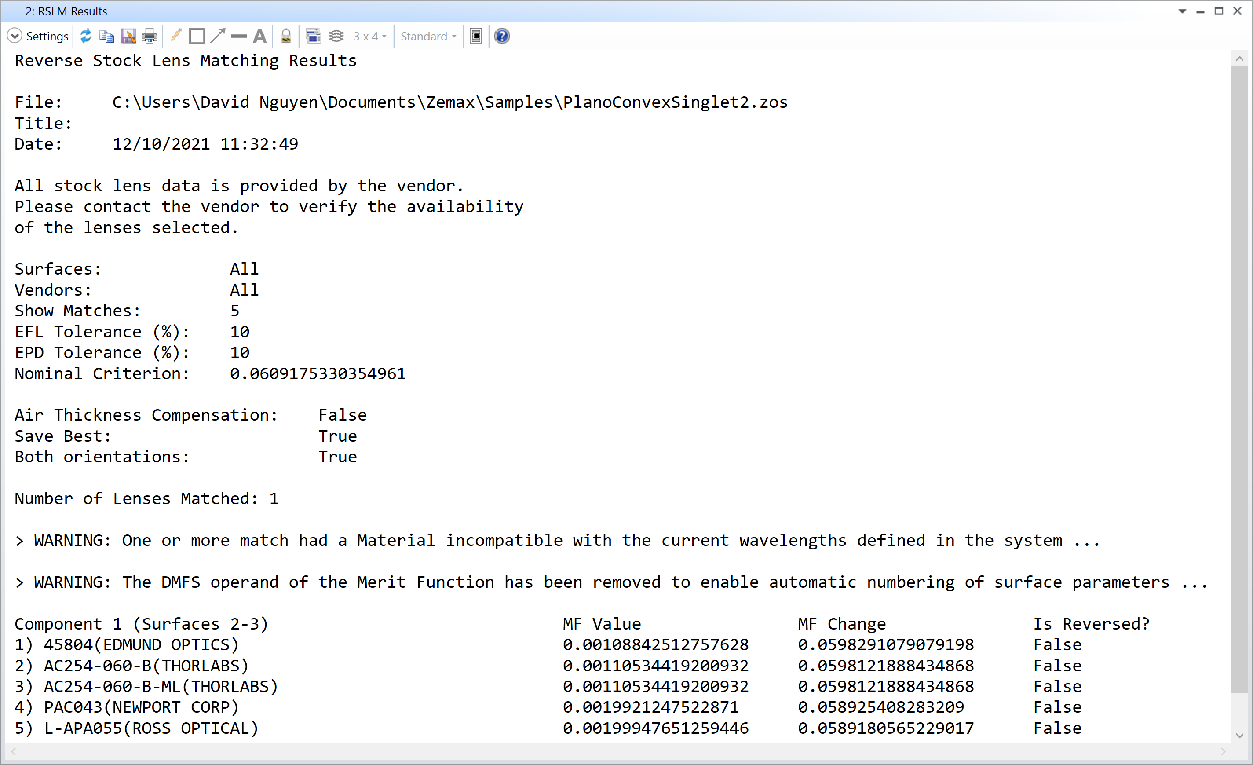Image resolution: width=1253 pixels, height=765 pixels.
Task: Click the AC254-060-B-ML(THORLABS) match row
Action: (x=548, y=686)
